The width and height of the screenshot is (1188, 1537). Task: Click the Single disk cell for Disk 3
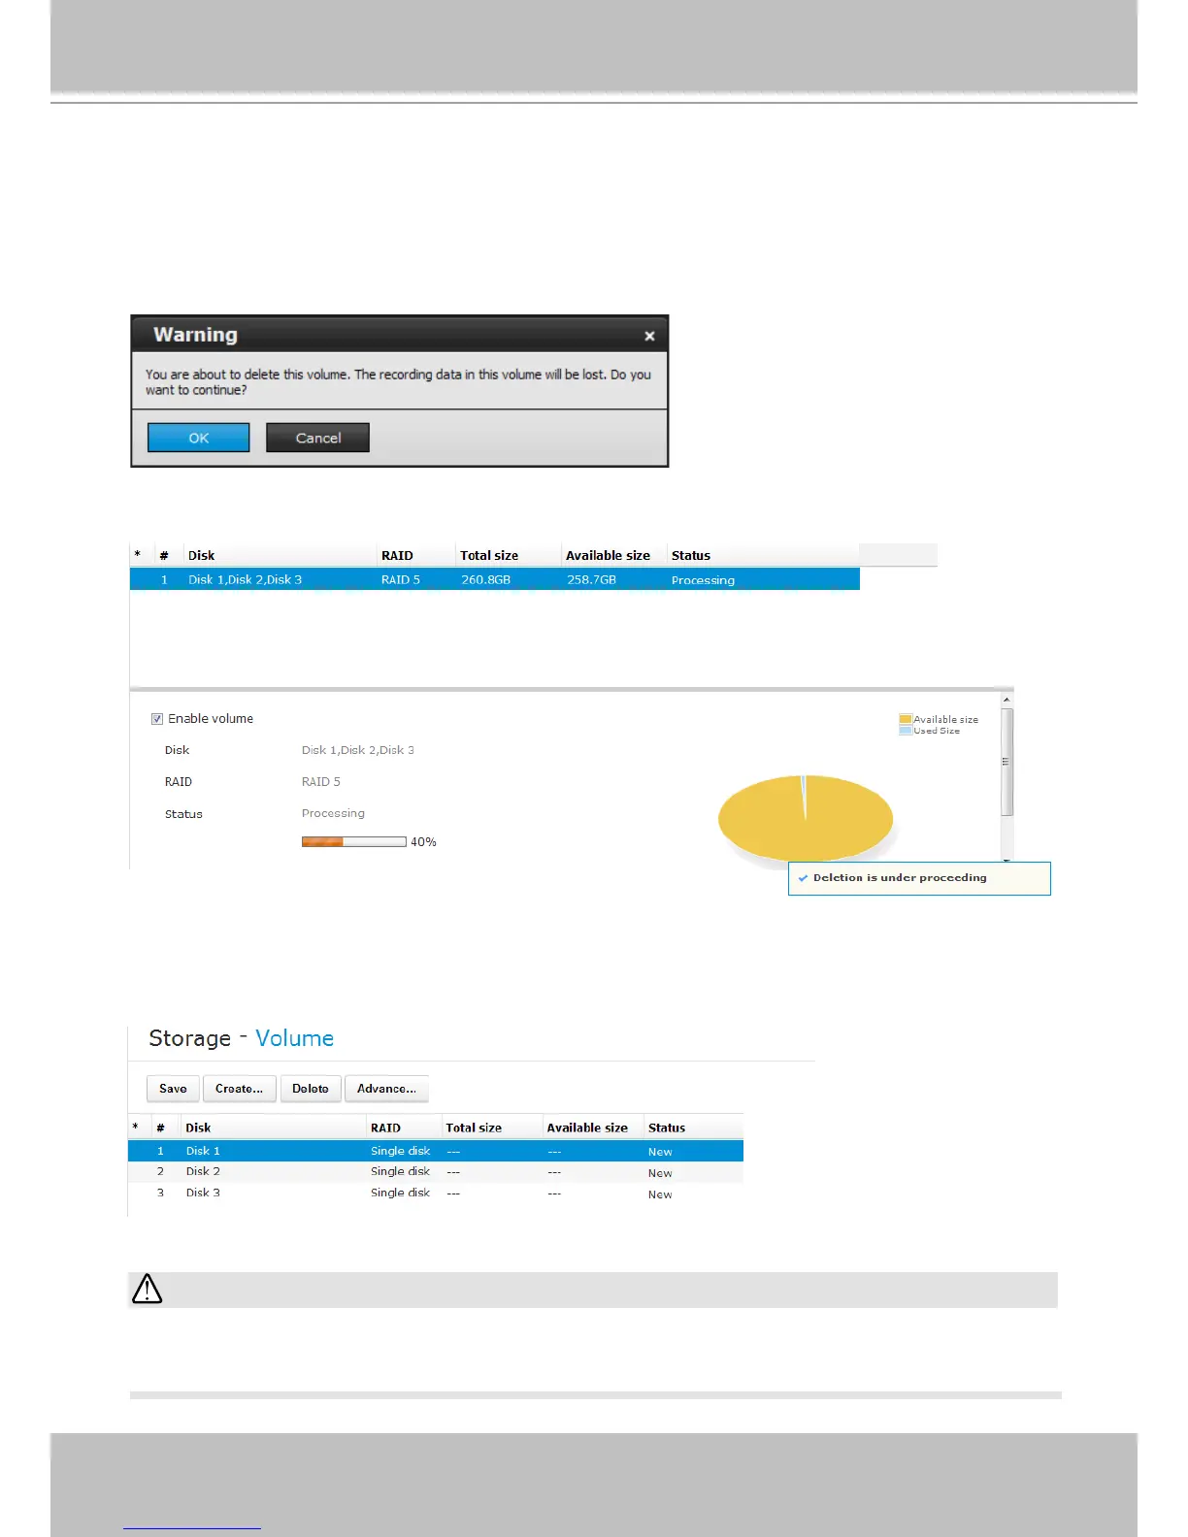tap(400, 1194)
